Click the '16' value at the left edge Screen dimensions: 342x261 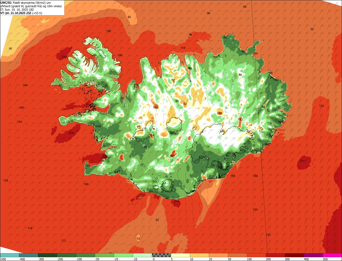pos(10,49)
